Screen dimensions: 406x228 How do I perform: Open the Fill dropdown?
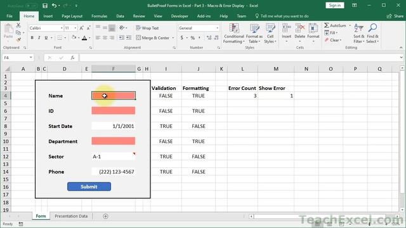coord(331,33)
